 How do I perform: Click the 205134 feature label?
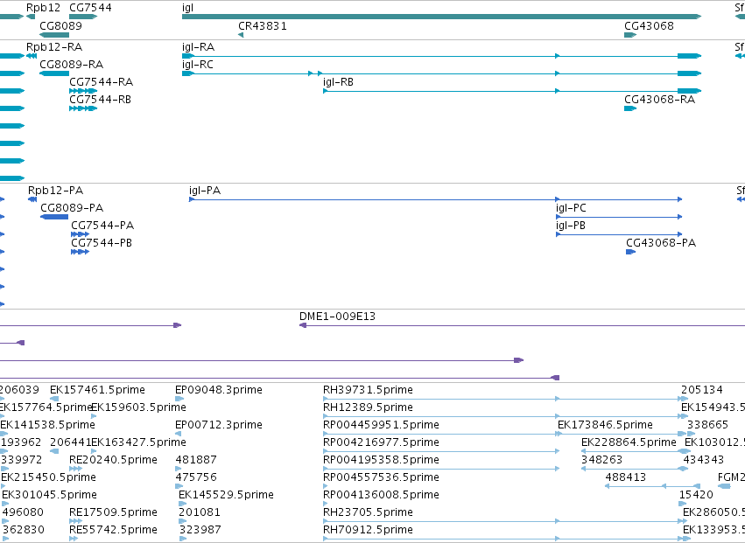point(702,390)
